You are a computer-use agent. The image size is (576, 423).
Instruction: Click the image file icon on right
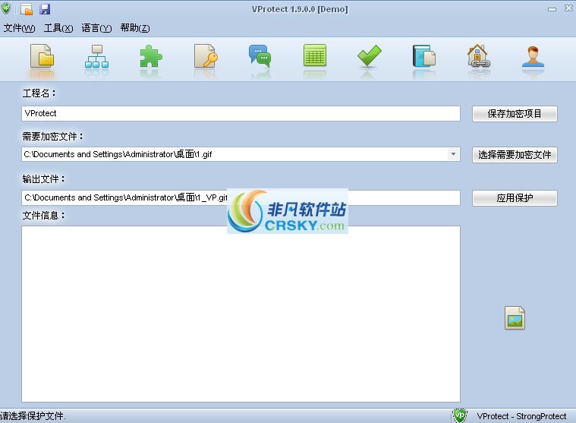coord(515,318)
